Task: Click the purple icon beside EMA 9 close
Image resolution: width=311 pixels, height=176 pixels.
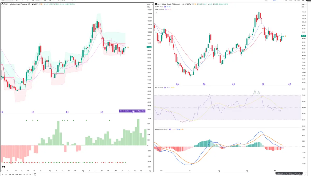Action: [x=165, y=7]
